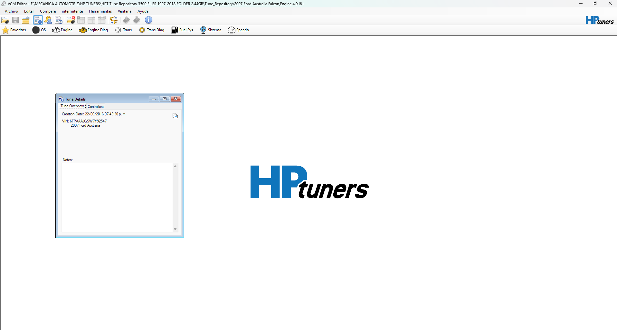Click the Tune Details toolbar icon

(38, 20)
